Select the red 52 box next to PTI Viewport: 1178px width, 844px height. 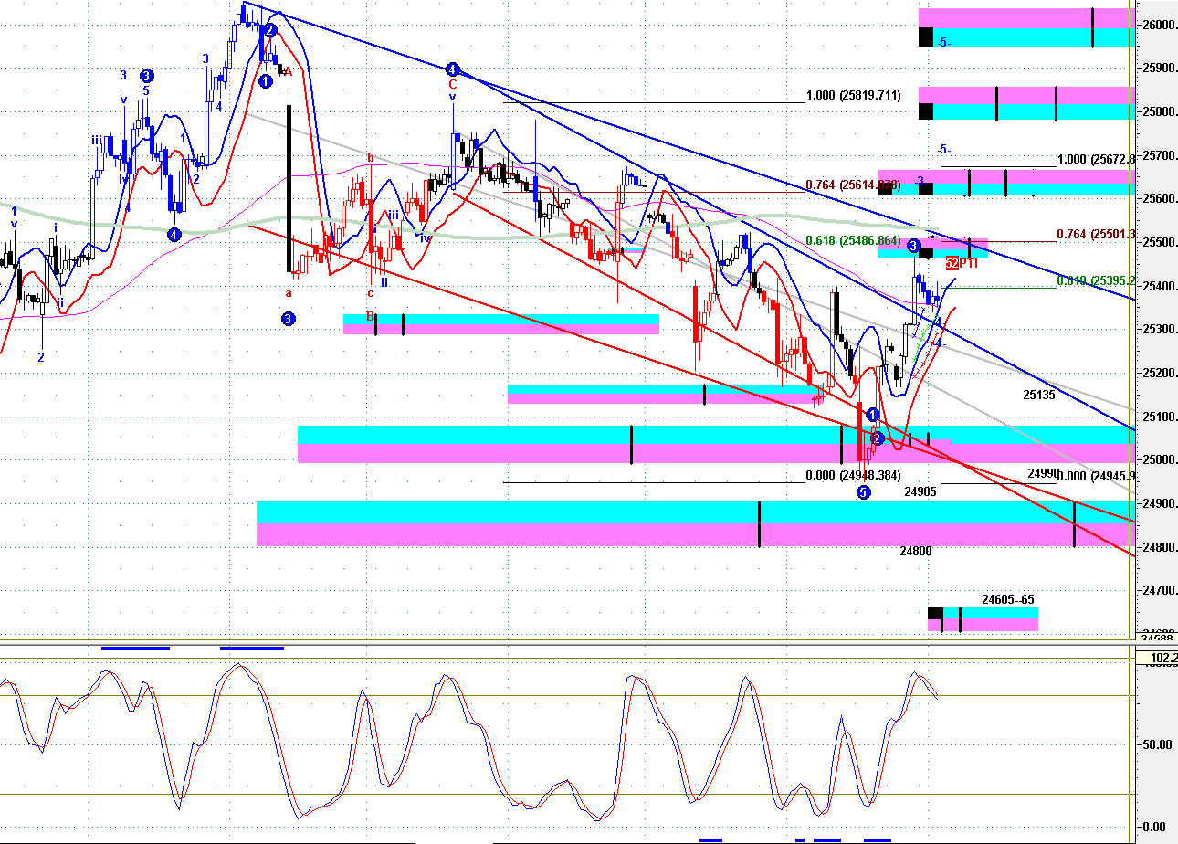[x=952, y=263]
